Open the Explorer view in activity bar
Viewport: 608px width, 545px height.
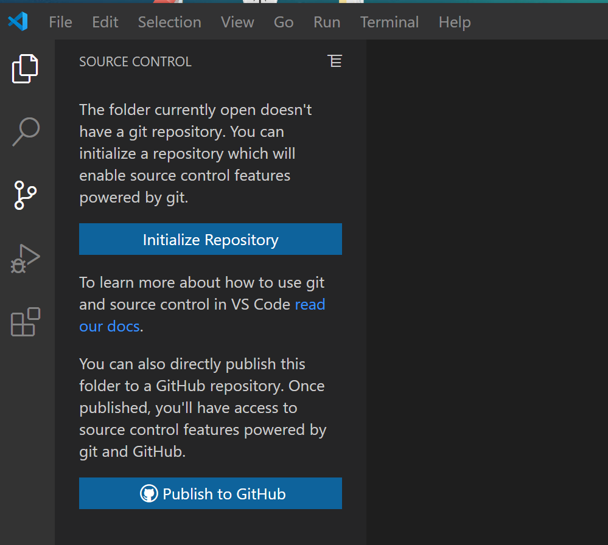[x=25, y=69]
